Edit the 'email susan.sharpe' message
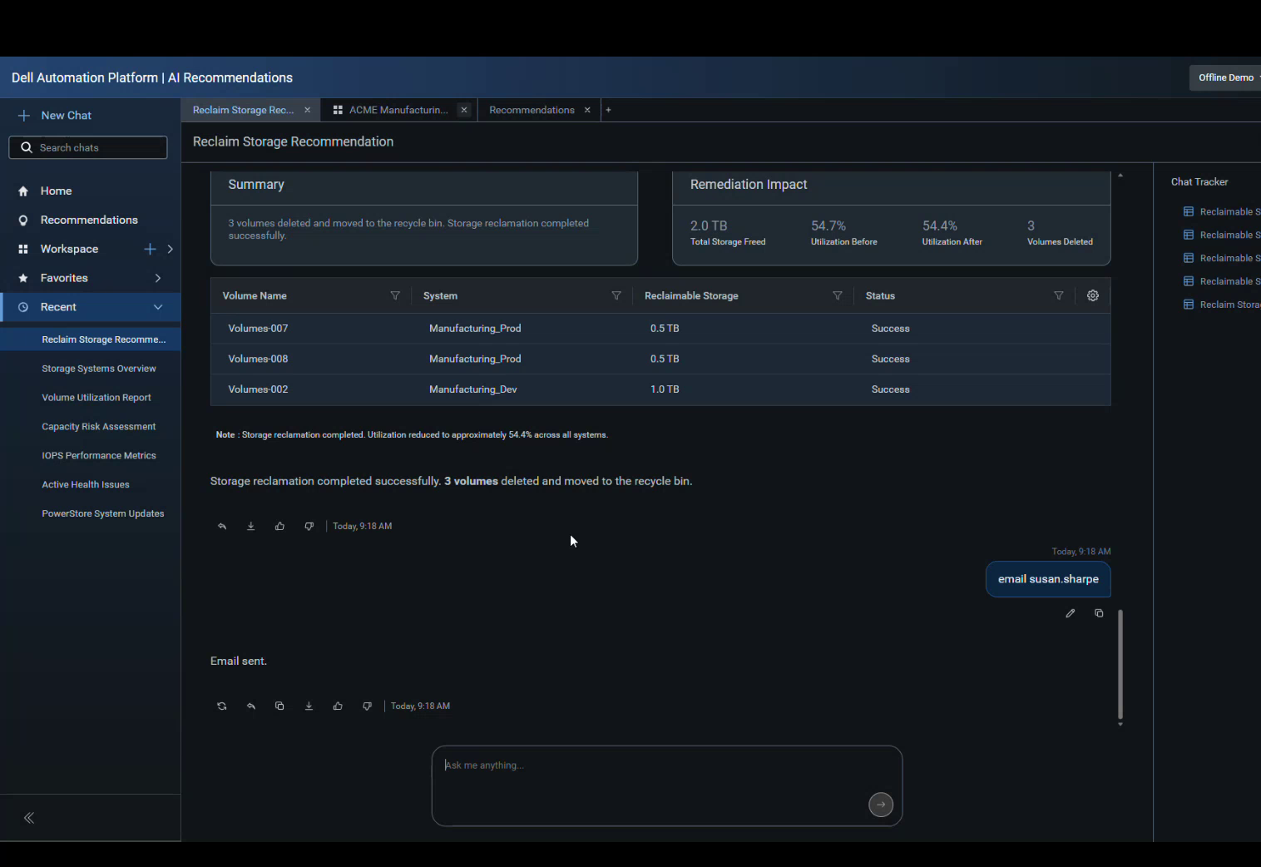This screenshot has width=1261, height=867. tap(1071, 613)
